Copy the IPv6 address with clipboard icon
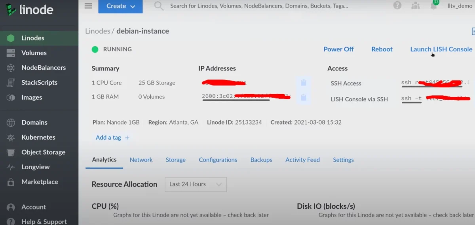 [x=303, y=97]
